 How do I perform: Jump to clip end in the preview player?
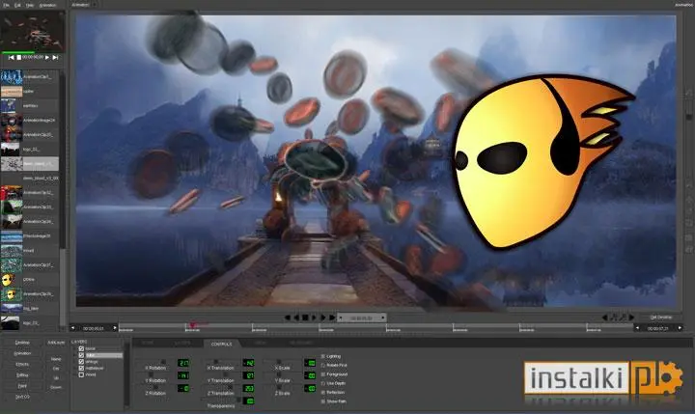pos(55,57)
